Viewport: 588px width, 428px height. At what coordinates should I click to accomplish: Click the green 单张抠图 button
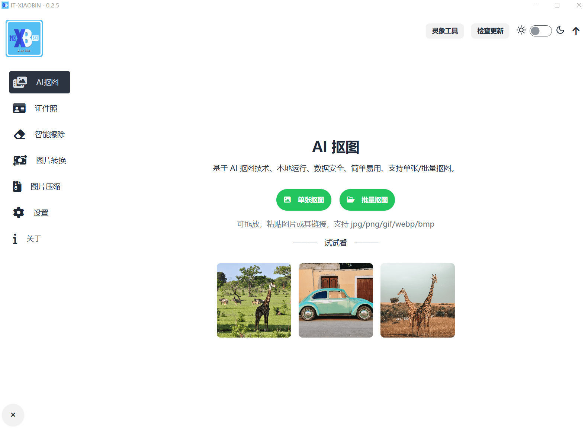click(303, 200)
